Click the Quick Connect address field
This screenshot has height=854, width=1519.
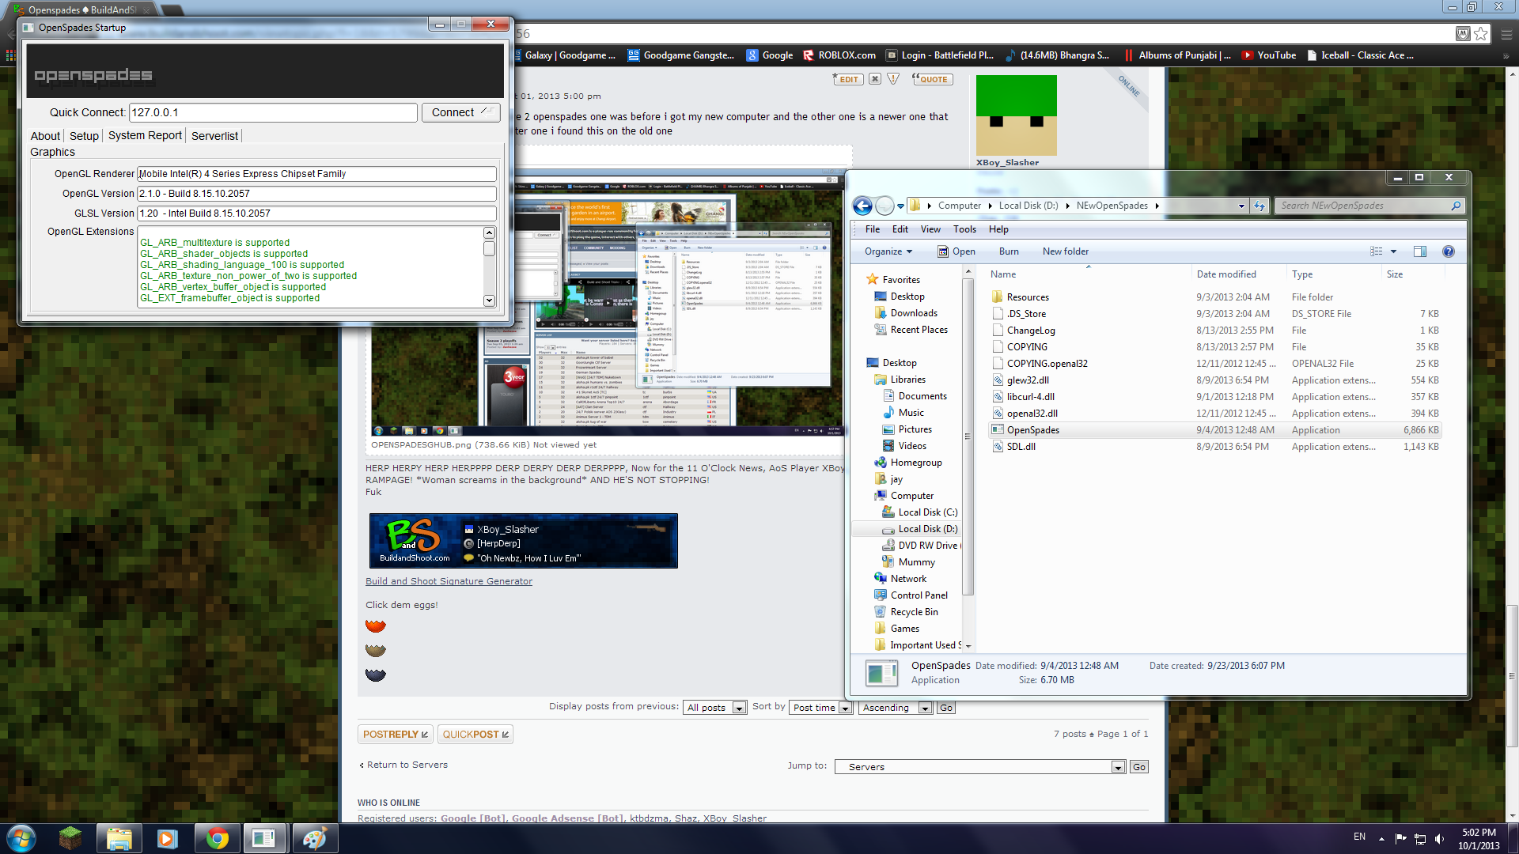coord(273,112)
